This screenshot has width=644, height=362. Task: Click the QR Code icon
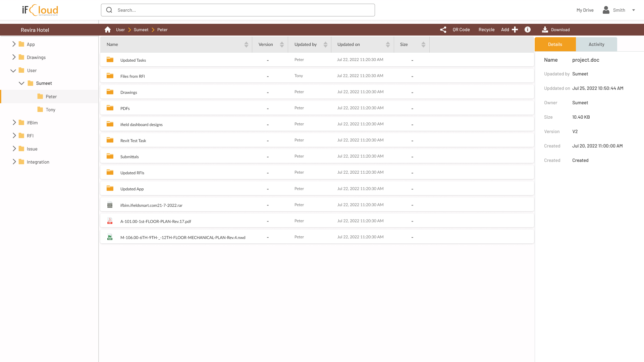click(x=461, y=29)
